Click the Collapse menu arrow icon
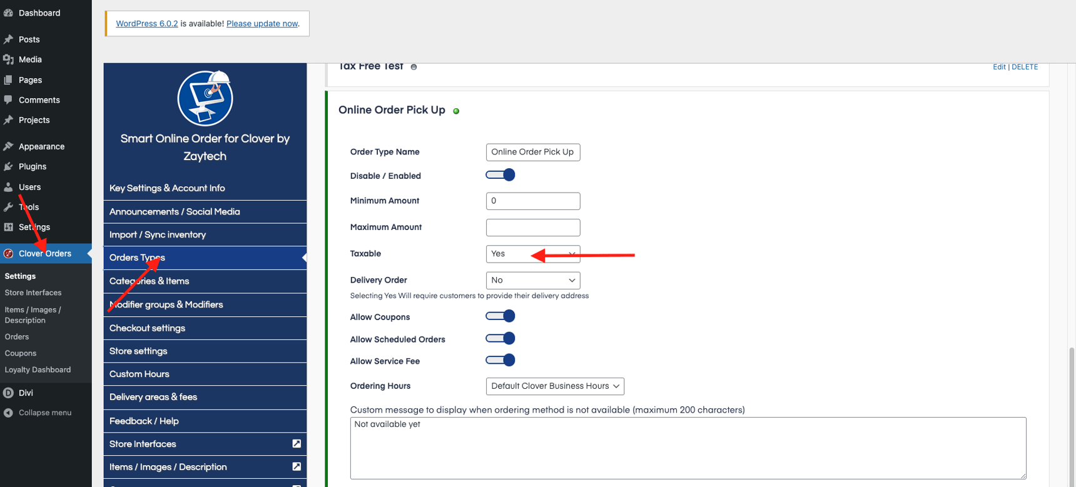This screenshot has height=487, width=1076. [x=8, y=413]
